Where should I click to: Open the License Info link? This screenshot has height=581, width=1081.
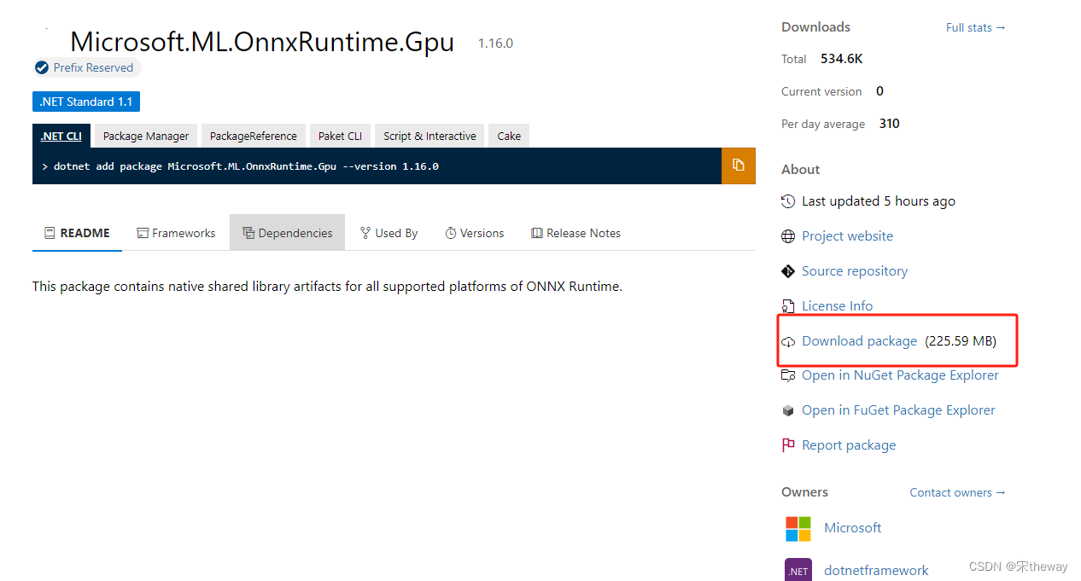[x=837, y=306]
